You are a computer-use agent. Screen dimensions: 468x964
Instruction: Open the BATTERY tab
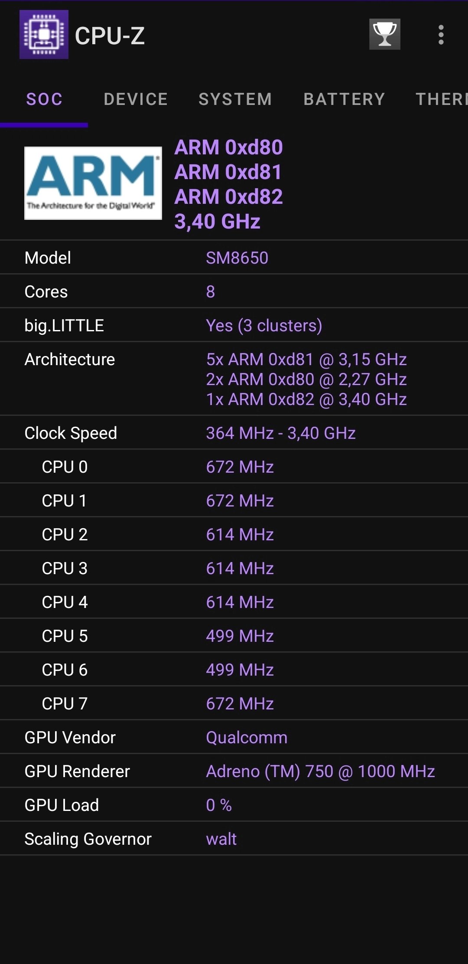pyautogui.click(x=344, y=99)
